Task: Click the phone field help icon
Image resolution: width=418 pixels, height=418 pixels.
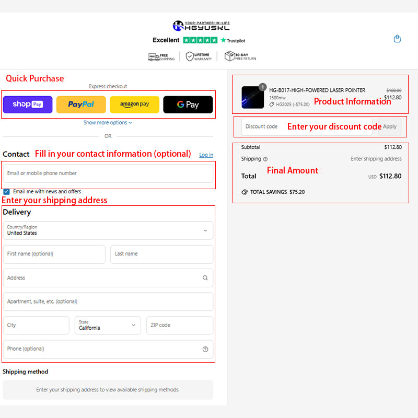Action: [205, 349]
